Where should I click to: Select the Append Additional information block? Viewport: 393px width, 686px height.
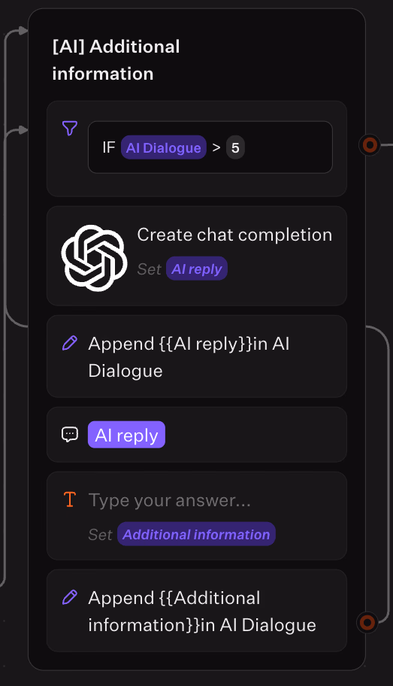(x=197, y=611)
